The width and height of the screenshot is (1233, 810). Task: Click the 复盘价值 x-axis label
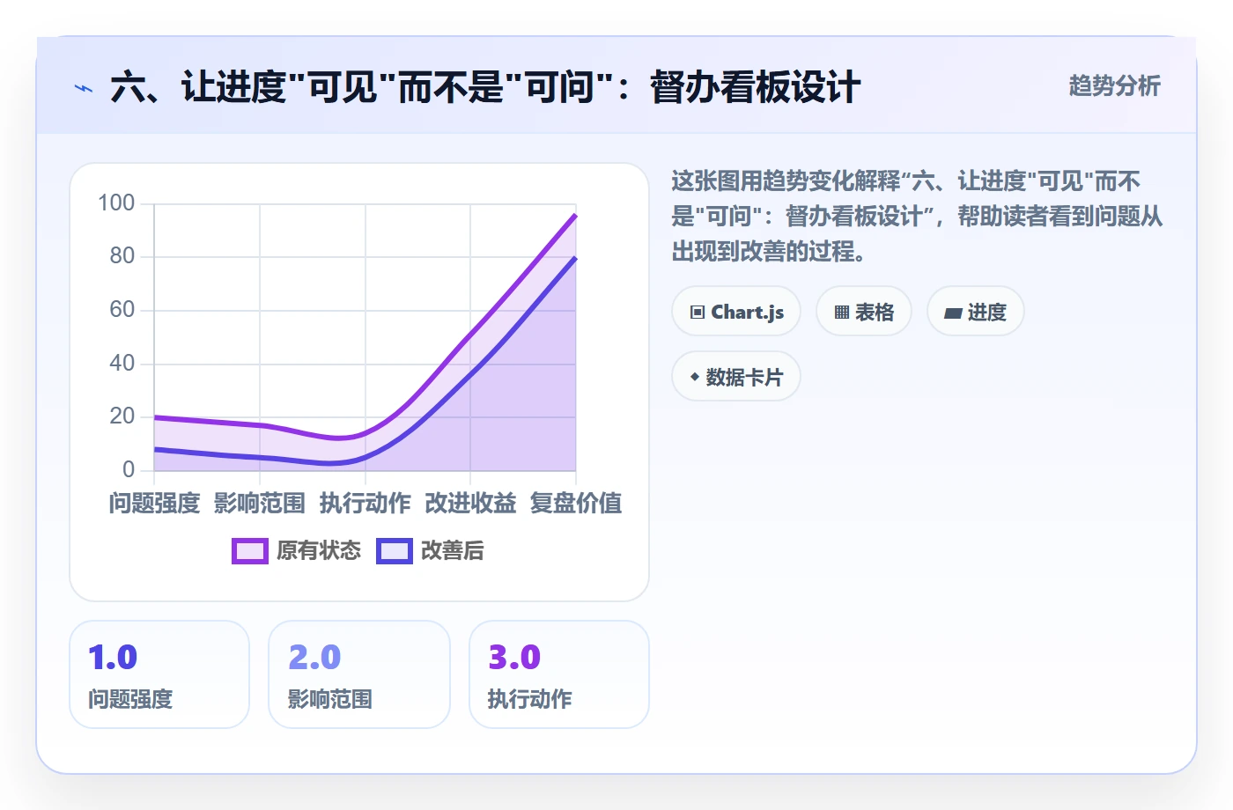pos(576,504)
